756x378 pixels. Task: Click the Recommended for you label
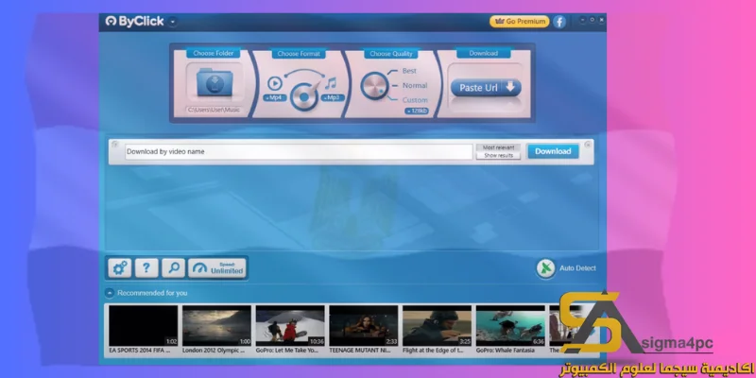point(152,293)
